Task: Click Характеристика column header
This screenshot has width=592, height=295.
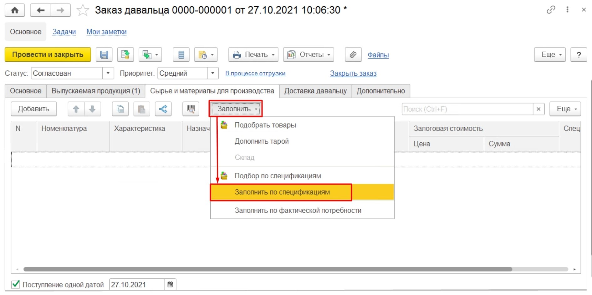Action: click(146, 136)
